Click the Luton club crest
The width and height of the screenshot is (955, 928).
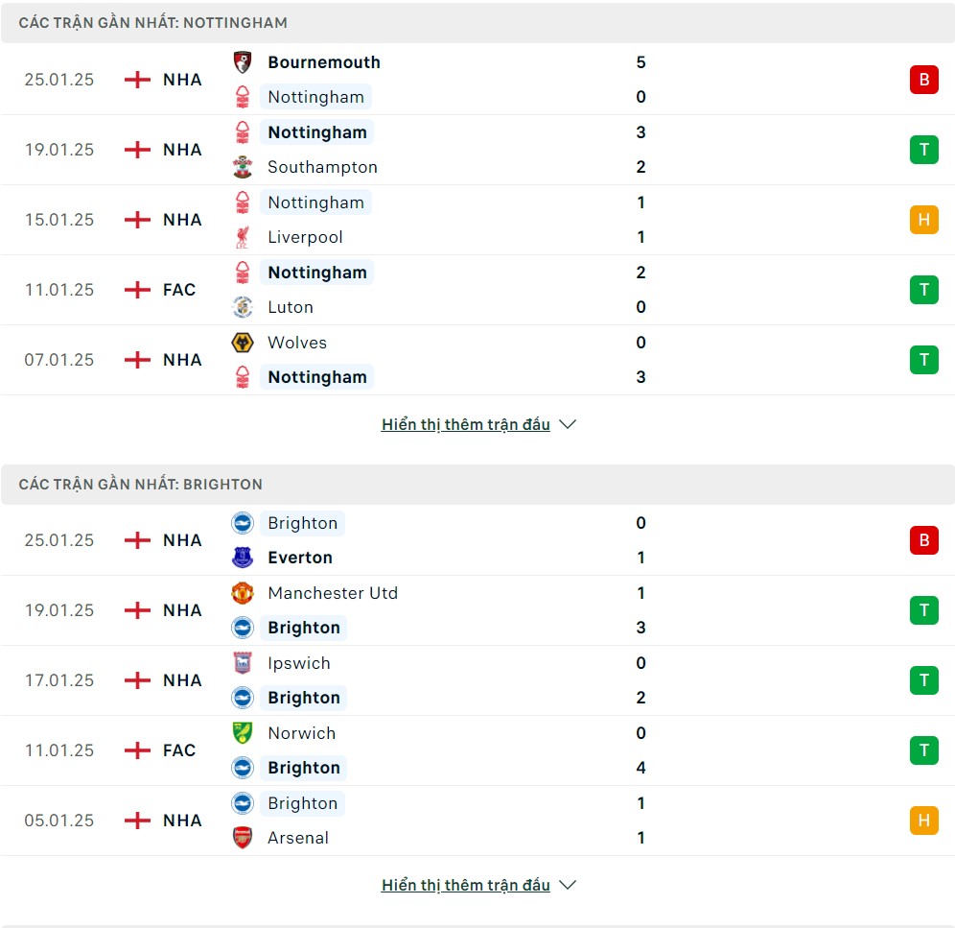[x=243, y=307]
